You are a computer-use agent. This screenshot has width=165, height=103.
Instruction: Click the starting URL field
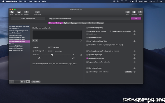[89, 19]
